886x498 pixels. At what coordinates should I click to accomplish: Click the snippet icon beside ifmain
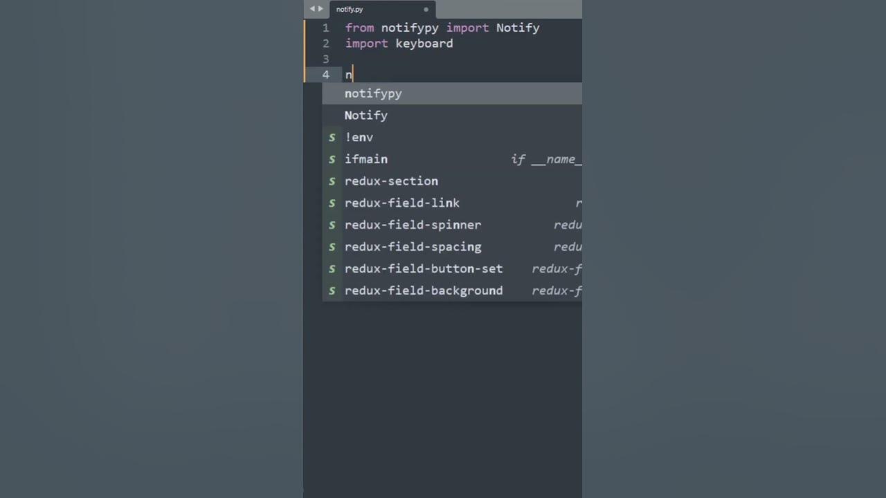click(332, 159)
